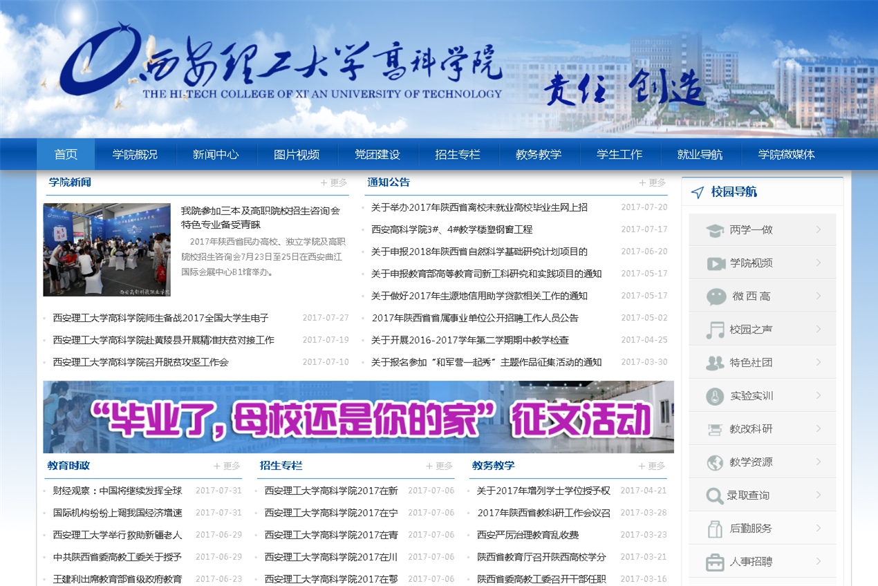Image resolution: width=878 pixels, height=586 pixels.
Task: Select the 招生专栏 navigation menu item
Action: point(458,154)
